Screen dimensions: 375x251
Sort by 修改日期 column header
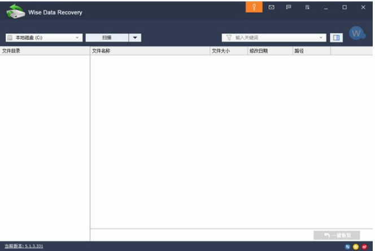pyautogui.click(x=271, y=51)
